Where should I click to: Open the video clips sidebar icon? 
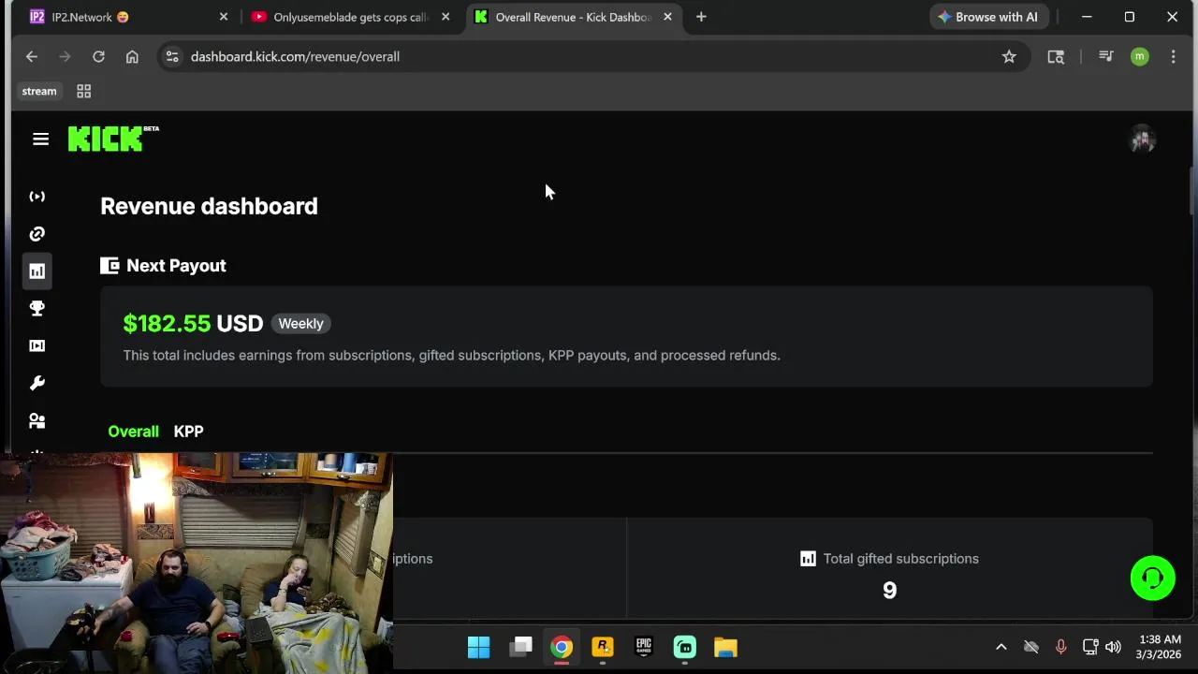click(37, 345)
